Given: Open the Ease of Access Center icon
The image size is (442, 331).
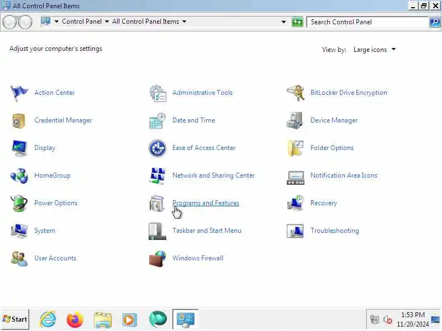Looking at the screenshot, I should coord(157,148).
